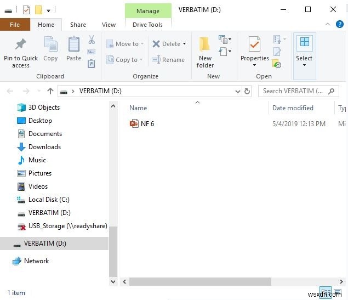Click the Back navigation arrow
The image size is (348, 300).
[x=10, y=91]
